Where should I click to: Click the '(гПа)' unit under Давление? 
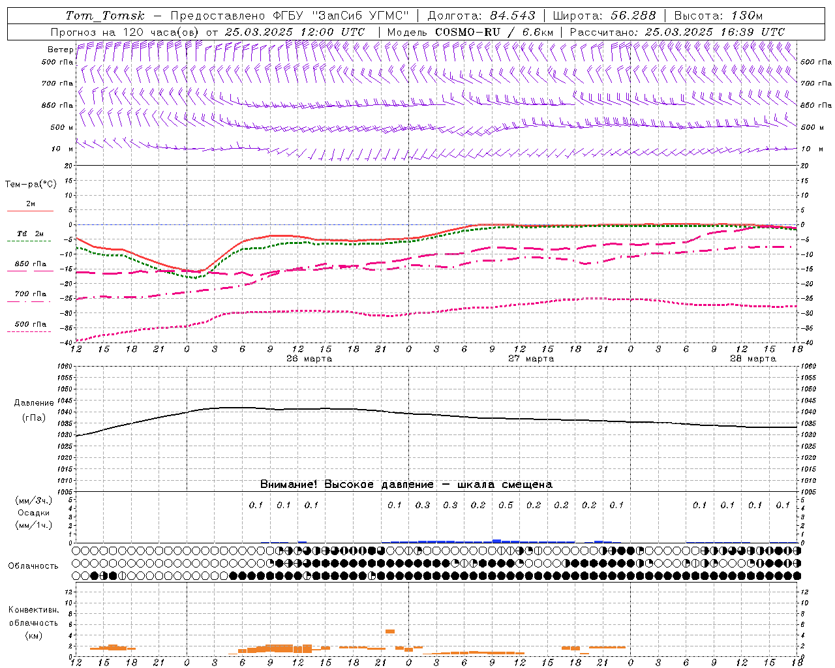pyautogui.click(x=34, y=417)
